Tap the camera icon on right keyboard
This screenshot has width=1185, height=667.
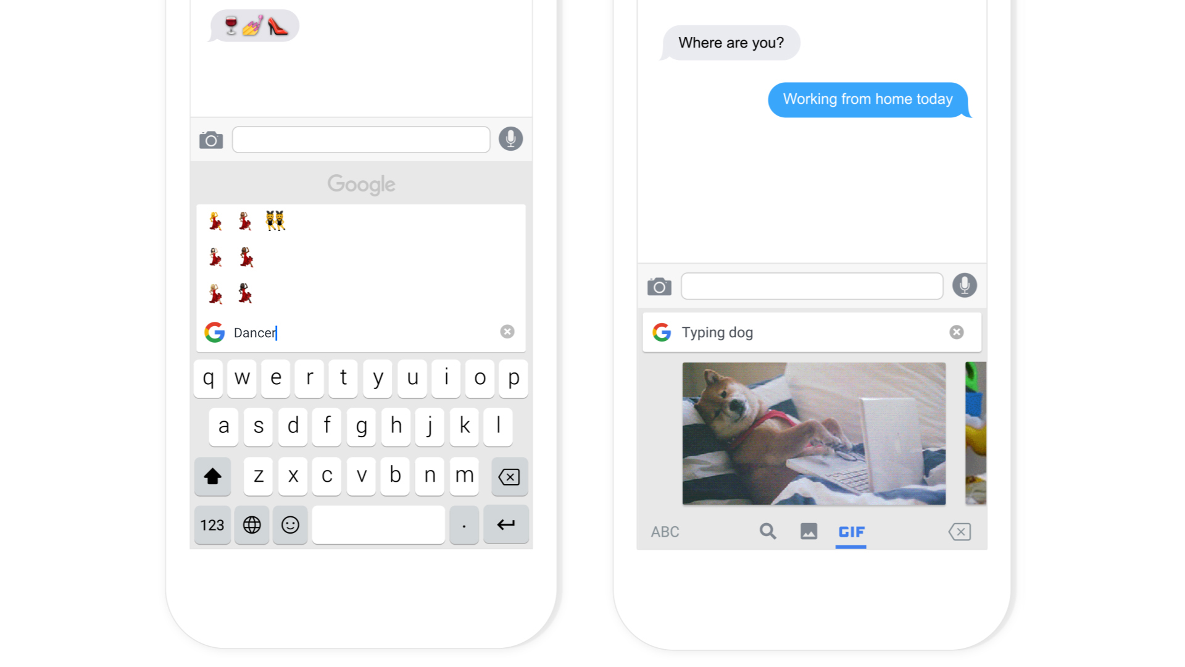pyautogui.click(x=659, y=287)
